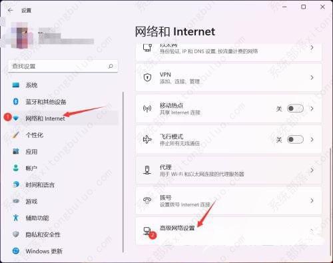Open 应用 in the sidebar
The image size is (333, 263).
[x=63, y=151]
